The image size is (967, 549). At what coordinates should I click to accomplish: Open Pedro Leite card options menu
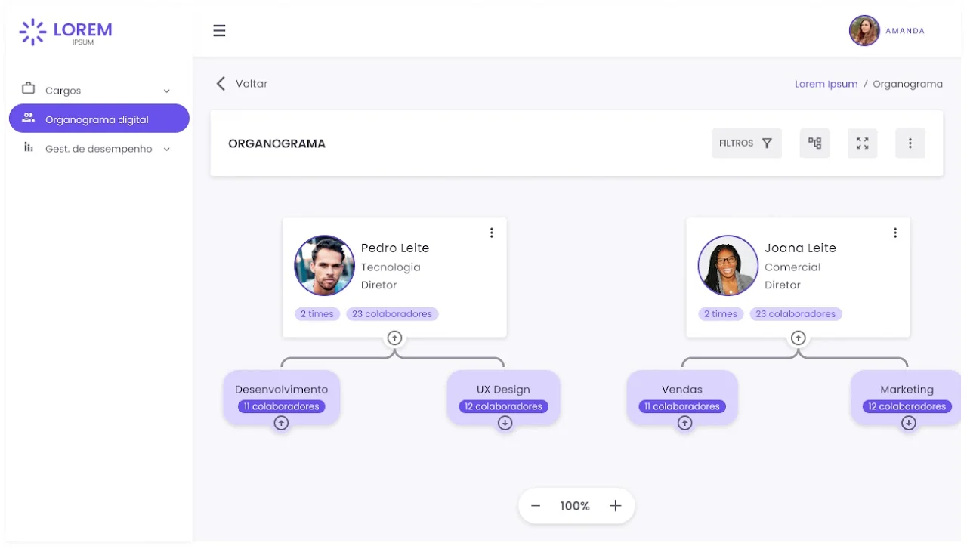tap(492, 233)
